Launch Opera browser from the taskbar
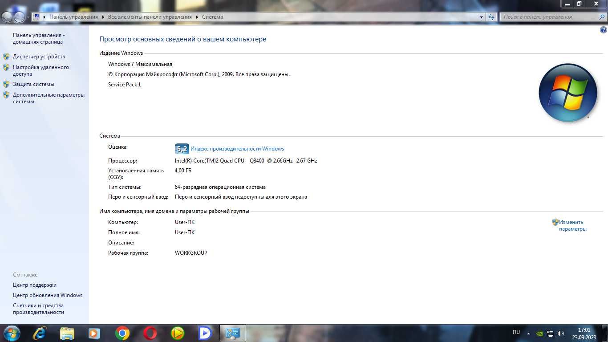Screen dimensions: 608x342 pos(150,333)
